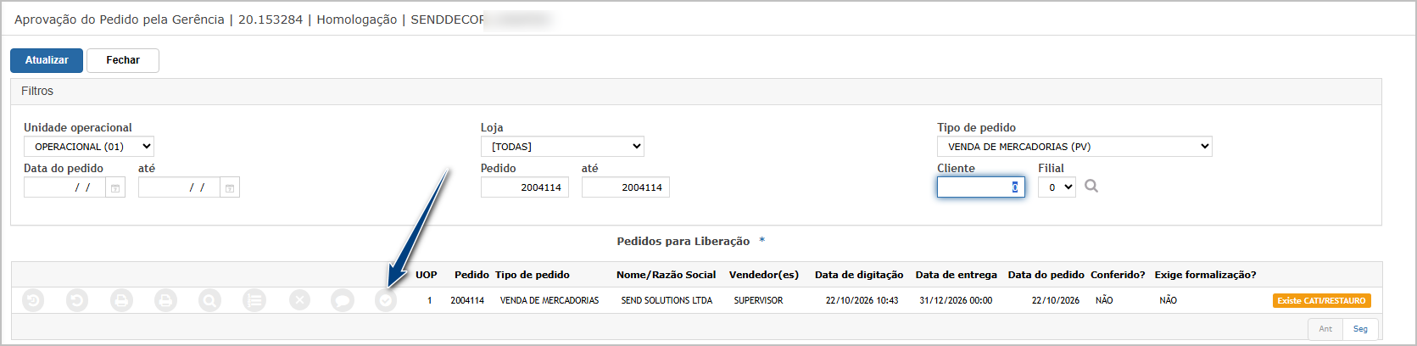Click the Pedido 'até' field showing 2004114
The image size is (1417, 346).
[x=626, y=187]
